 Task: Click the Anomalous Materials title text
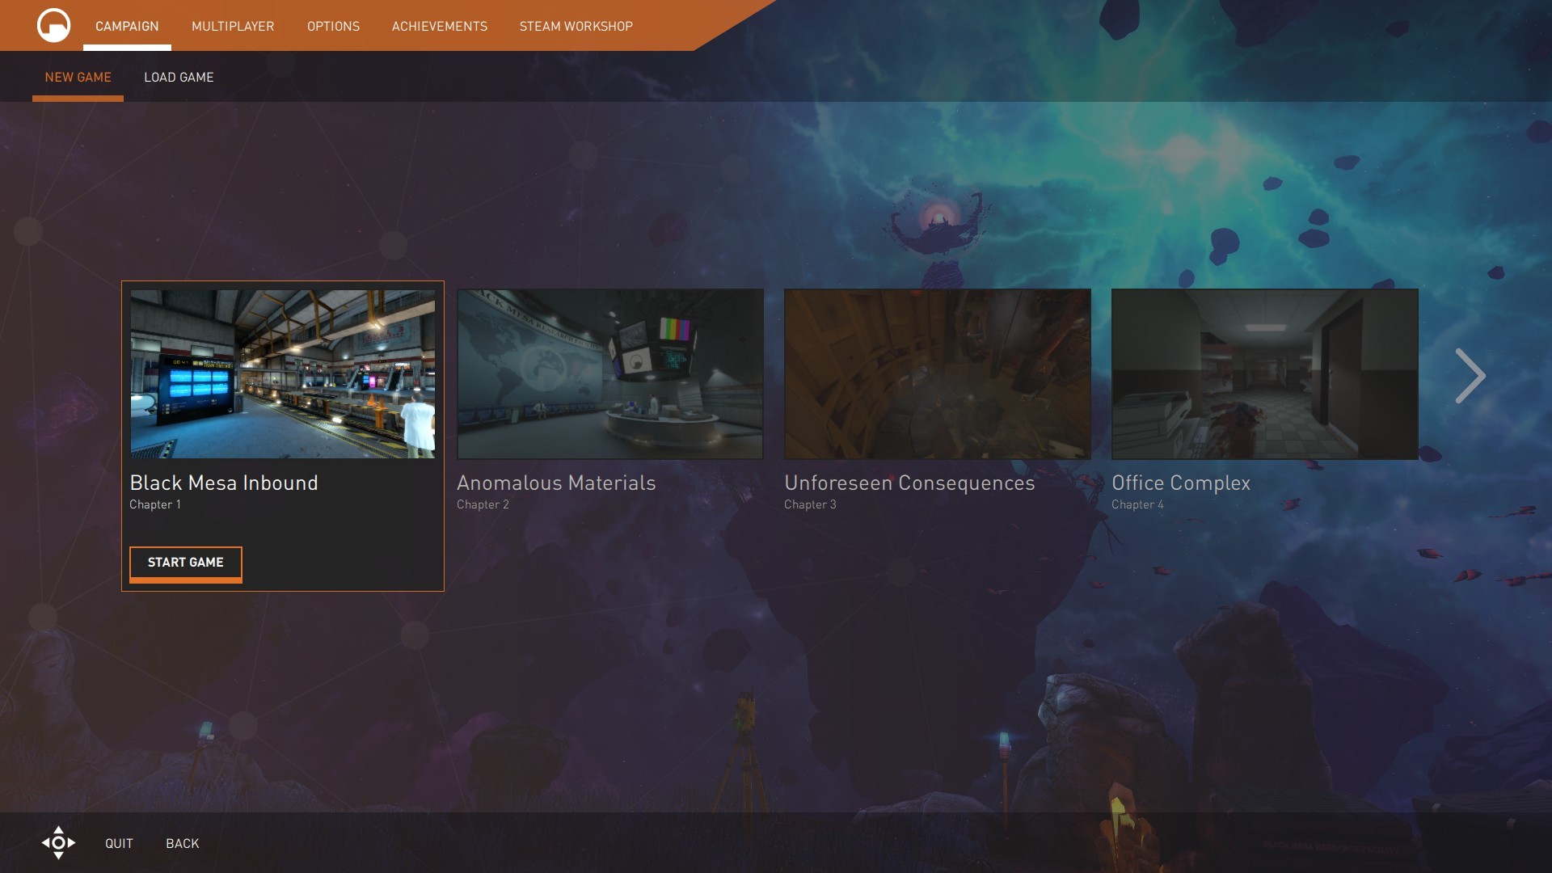click(556, 483)
